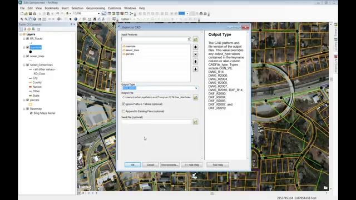Image resolution: width=356 pixels, height=200 pixels.
Task: Collapse Street_Centerlines layer node
Action: 24,65
